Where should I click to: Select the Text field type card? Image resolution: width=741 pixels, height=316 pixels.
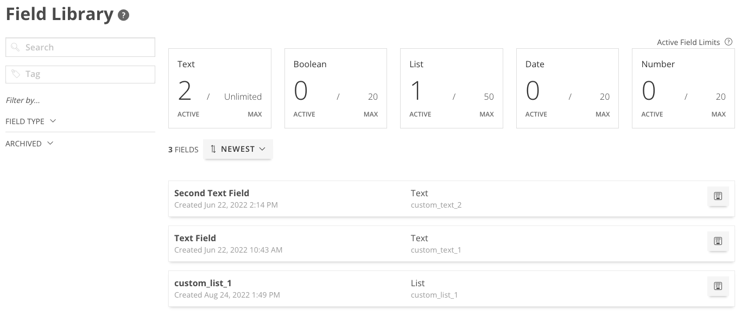tap(219, 87)
